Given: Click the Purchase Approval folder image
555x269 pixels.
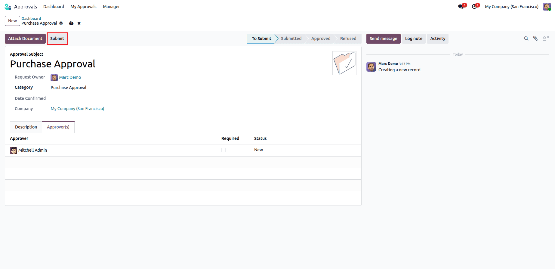Looking at the screenshot, I should [344, 63].
